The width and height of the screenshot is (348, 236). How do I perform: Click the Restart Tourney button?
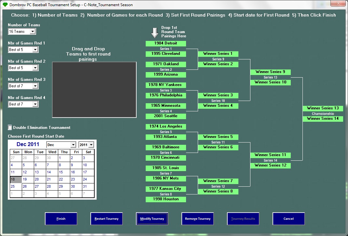pyautogui.click(x=107, y=219)
